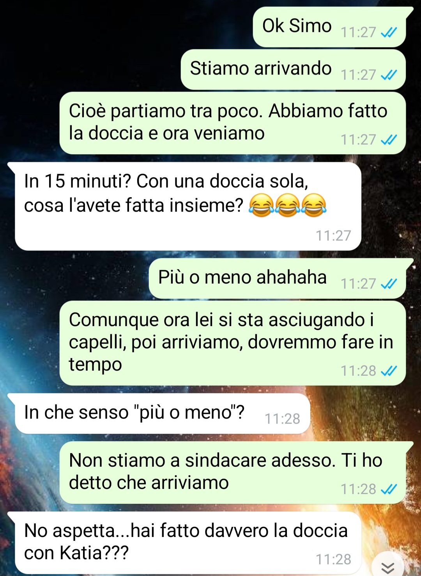Image resolution: width=421 pixels, height=576 pixels.
Task: Tap the "Comunque ora lei si sta asciugando" message
Action: [233, 343]
